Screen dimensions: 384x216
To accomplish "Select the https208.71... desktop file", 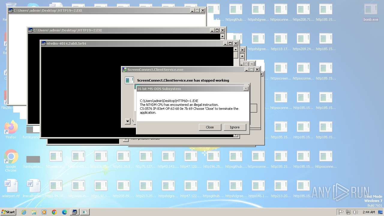I will (x=303, y=13).
